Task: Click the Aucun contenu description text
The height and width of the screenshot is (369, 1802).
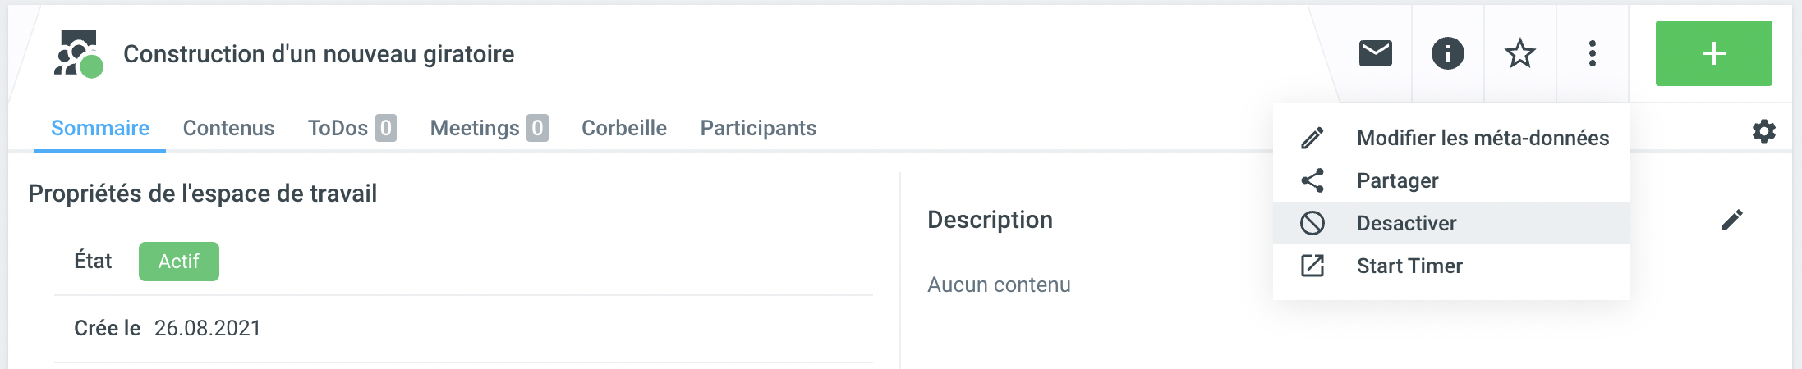Action: [x=999, y=285]
